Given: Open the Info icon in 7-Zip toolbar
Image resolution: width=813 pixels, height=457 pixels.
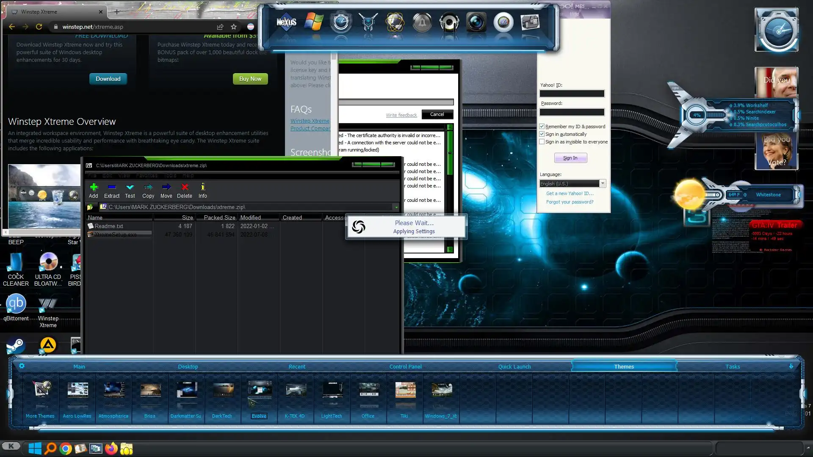Looking at the screenshot, I should (203, 187).
